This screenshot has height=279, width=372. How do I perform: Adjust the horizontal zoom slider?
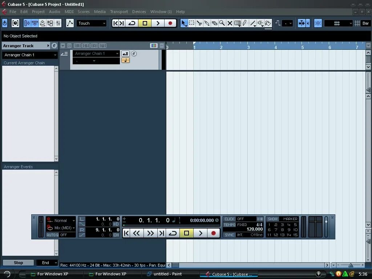tap(351, 265)
